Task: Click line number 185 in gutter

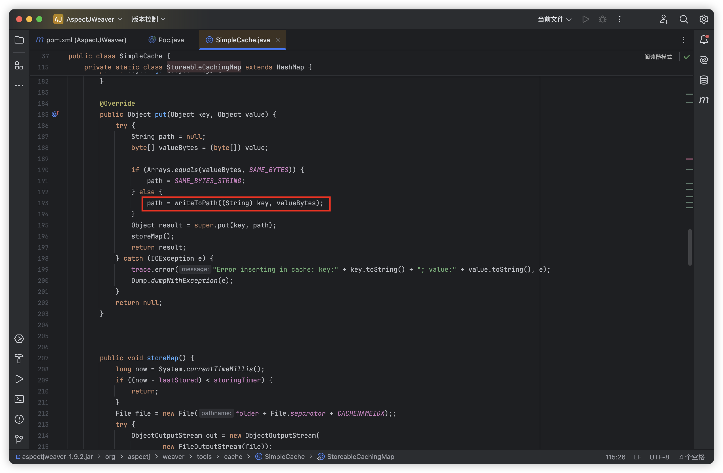Action: point(43,114)
